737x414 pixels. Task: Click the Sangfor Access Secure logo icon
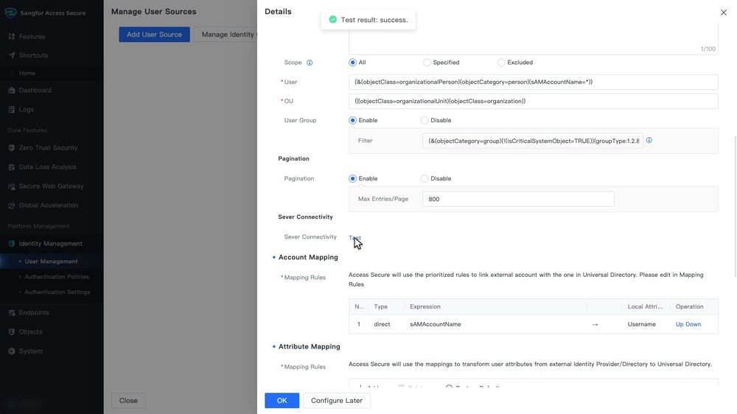(x=10, y=13)
